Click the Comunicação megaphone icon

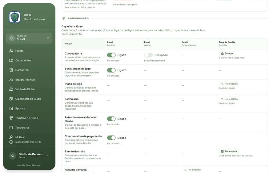point(64,18)
